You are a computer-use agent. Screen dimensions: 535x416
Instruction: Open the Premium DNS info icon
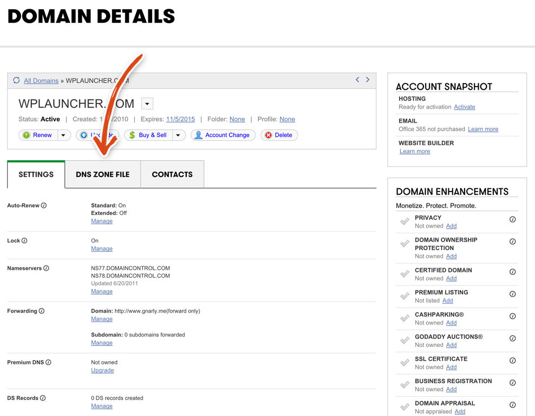tap(48, 362)
